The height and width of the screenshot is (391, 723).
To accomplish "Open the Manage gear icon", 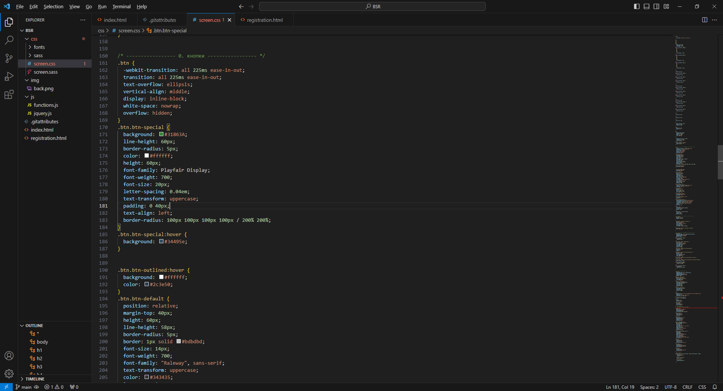I will coord(9,374).
